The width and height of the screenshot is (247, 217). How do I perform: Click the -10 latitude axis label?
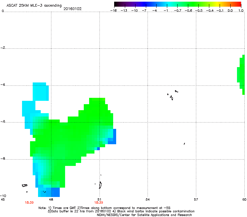[3, 196]
